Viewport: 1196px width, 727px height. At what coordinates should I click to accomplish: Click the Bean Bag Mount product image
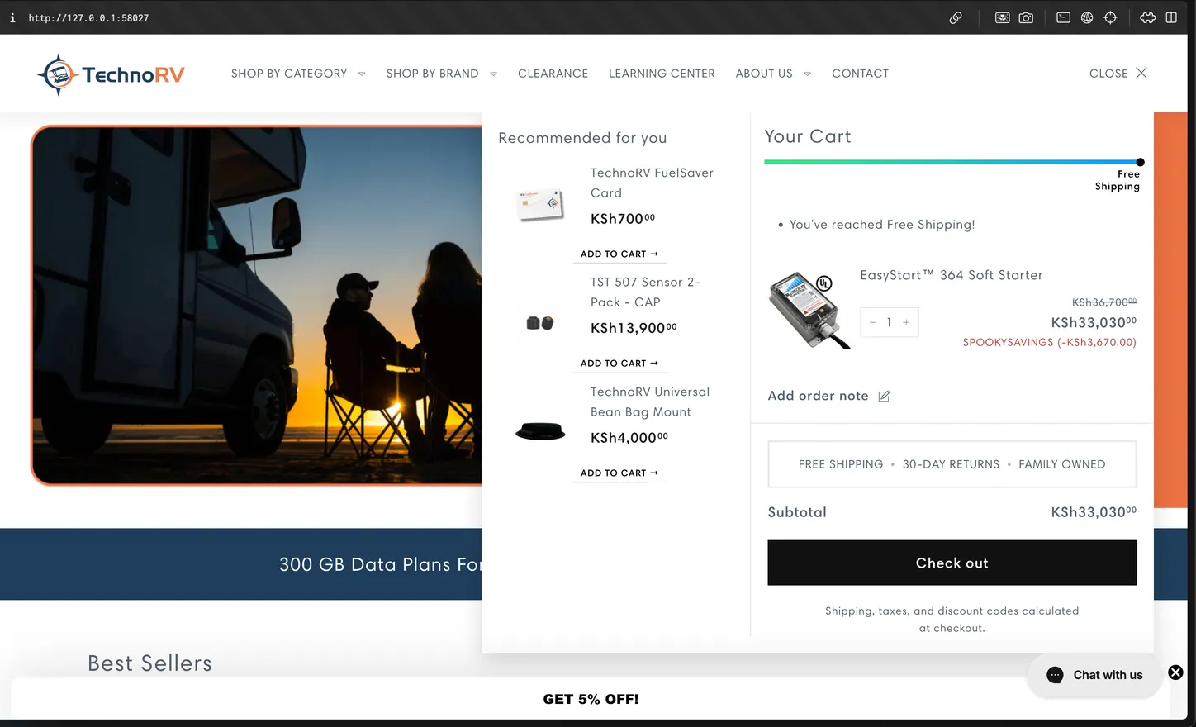coord(540,430)
